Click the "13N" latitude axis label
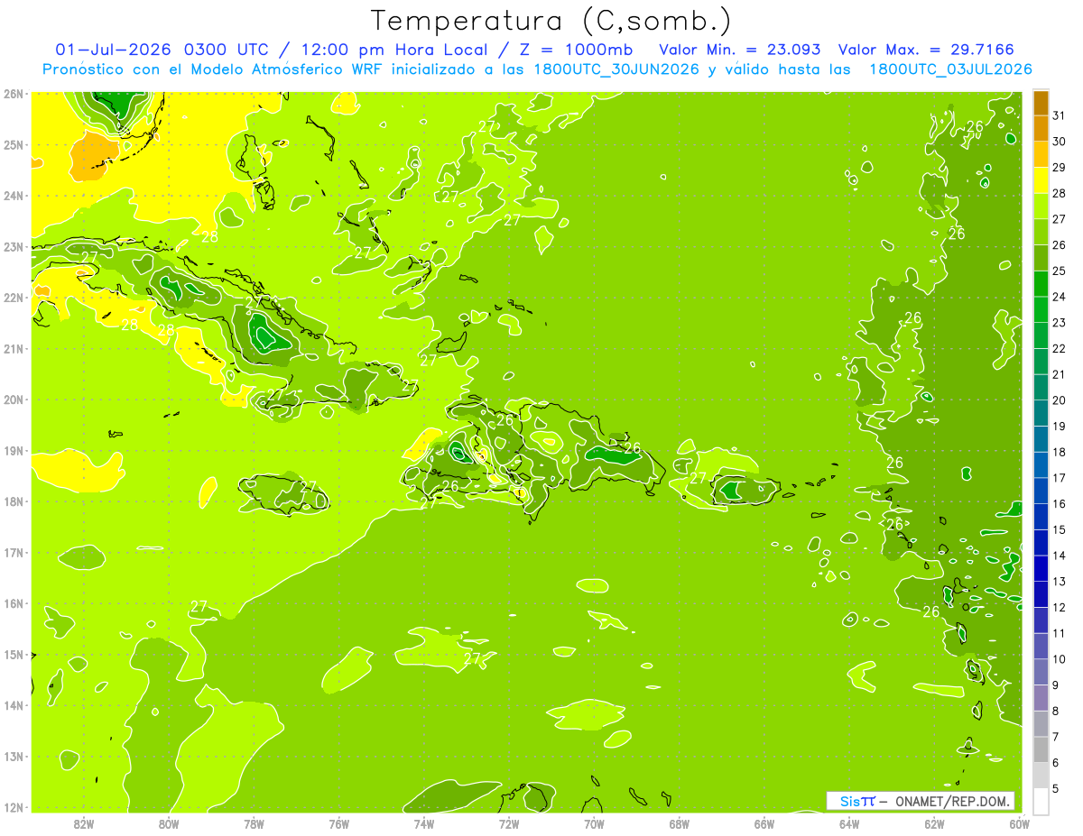Screen dimensions: 1083x836 13,756
